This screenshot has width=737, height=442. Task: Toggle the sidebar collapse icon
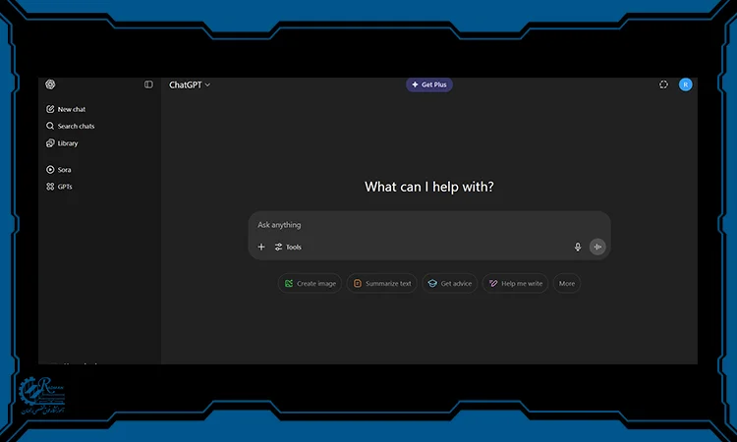pos(148,84)
